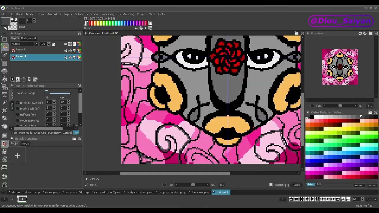Enable Brush Scale checkbox

click(x=17, y=109)
